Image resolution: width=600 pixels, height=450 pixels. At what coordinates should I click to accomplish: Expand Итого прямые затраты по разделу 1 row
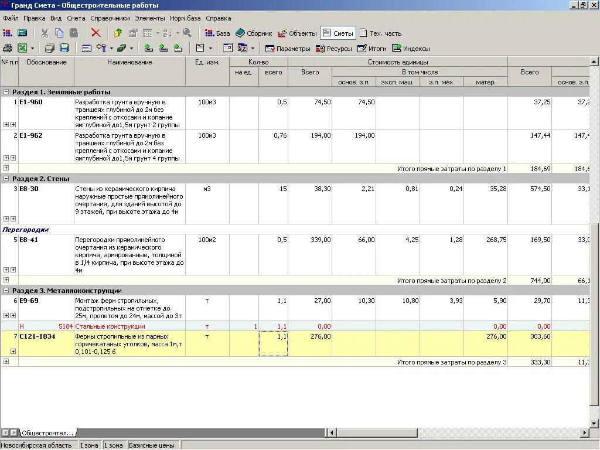(x=6, y=168)
